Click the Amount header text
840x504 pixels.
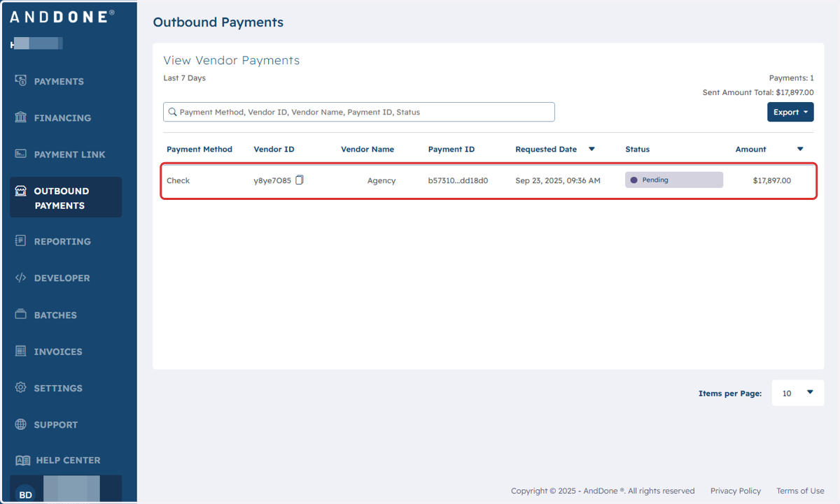[750, 149]
